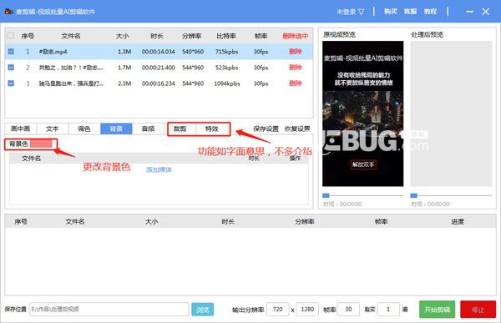The image size is (501, 323).
Task: Uncheck the checkbox for #励志.mp4
Action: (11, 51)
